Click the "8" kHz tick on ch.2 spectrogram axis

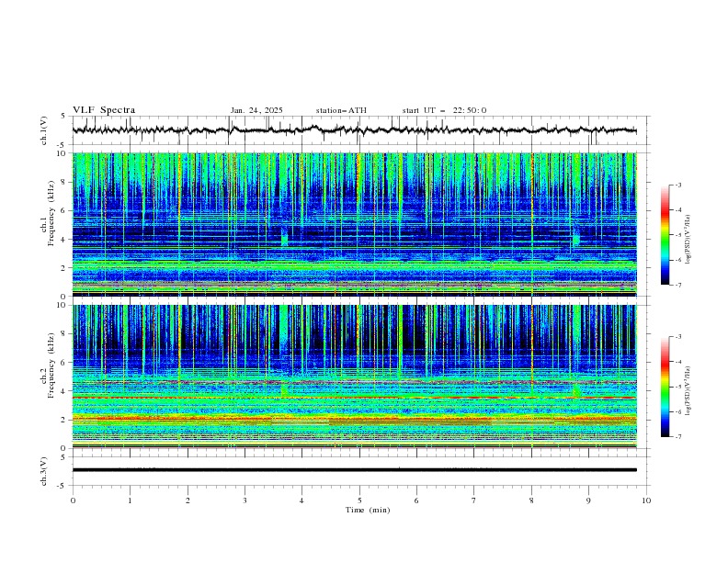click(x=65, y=334)
